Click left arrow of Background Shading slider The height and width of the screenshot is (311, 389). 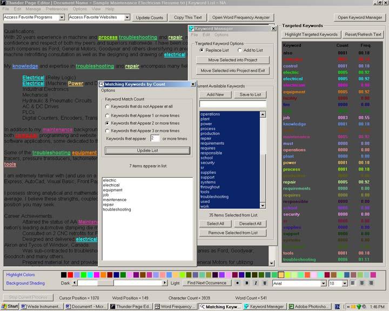[x=75, y=283]
